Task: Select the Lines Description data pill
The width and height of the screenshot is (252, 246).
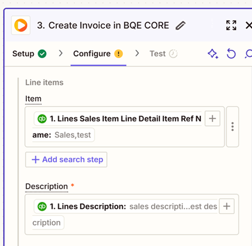Action: coord(125,215)
